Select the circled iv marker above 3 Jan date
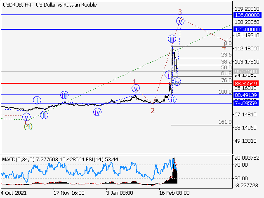Screen dimensions: 264x198 (x=97, y=112)
